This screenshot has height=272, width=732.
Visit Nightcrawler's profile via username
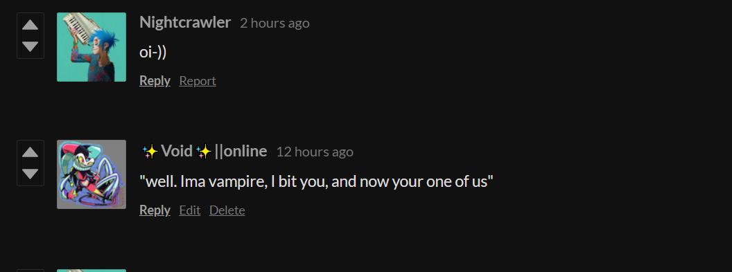(185, 22)
